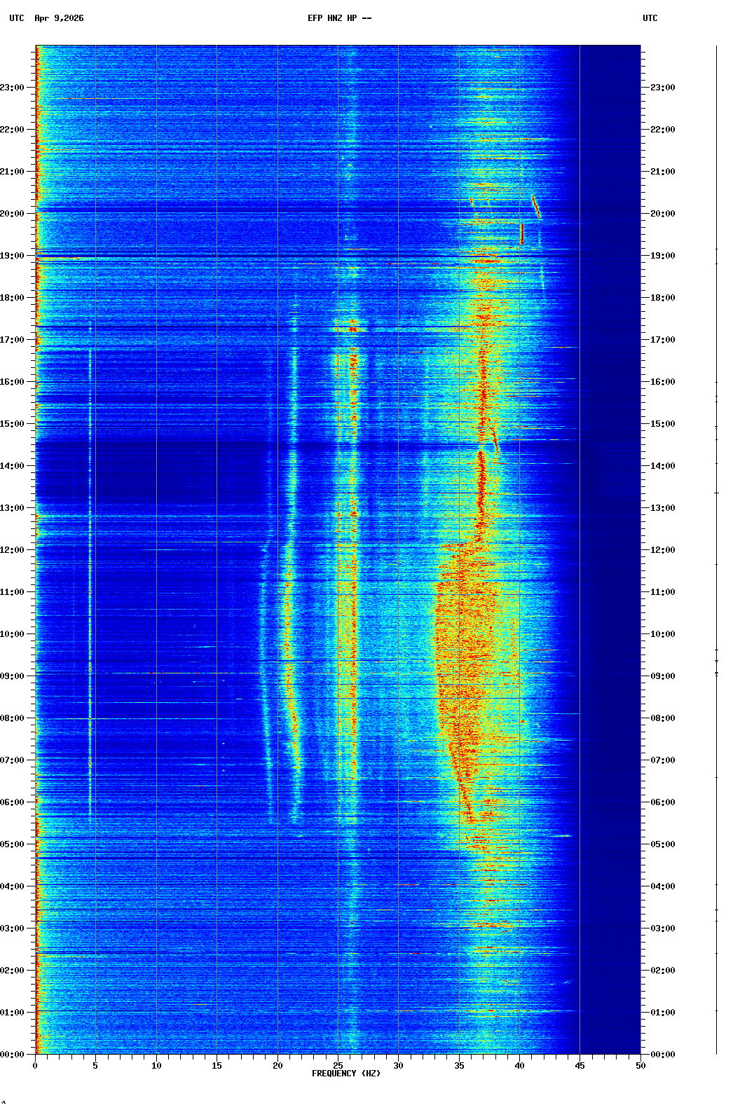Click the 15 tick label on frequency axis

click(217, 1066)
